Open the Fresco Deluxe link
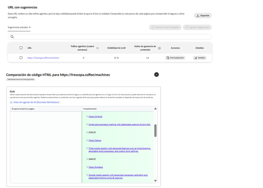The width and height of the screenshot is (263, 188). pos(95,140)
